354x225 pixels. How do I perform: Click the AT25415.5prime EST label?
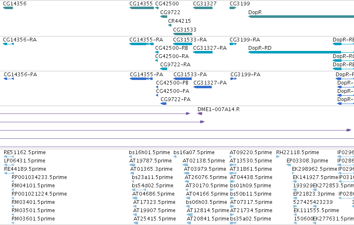[x=155, y=219]
